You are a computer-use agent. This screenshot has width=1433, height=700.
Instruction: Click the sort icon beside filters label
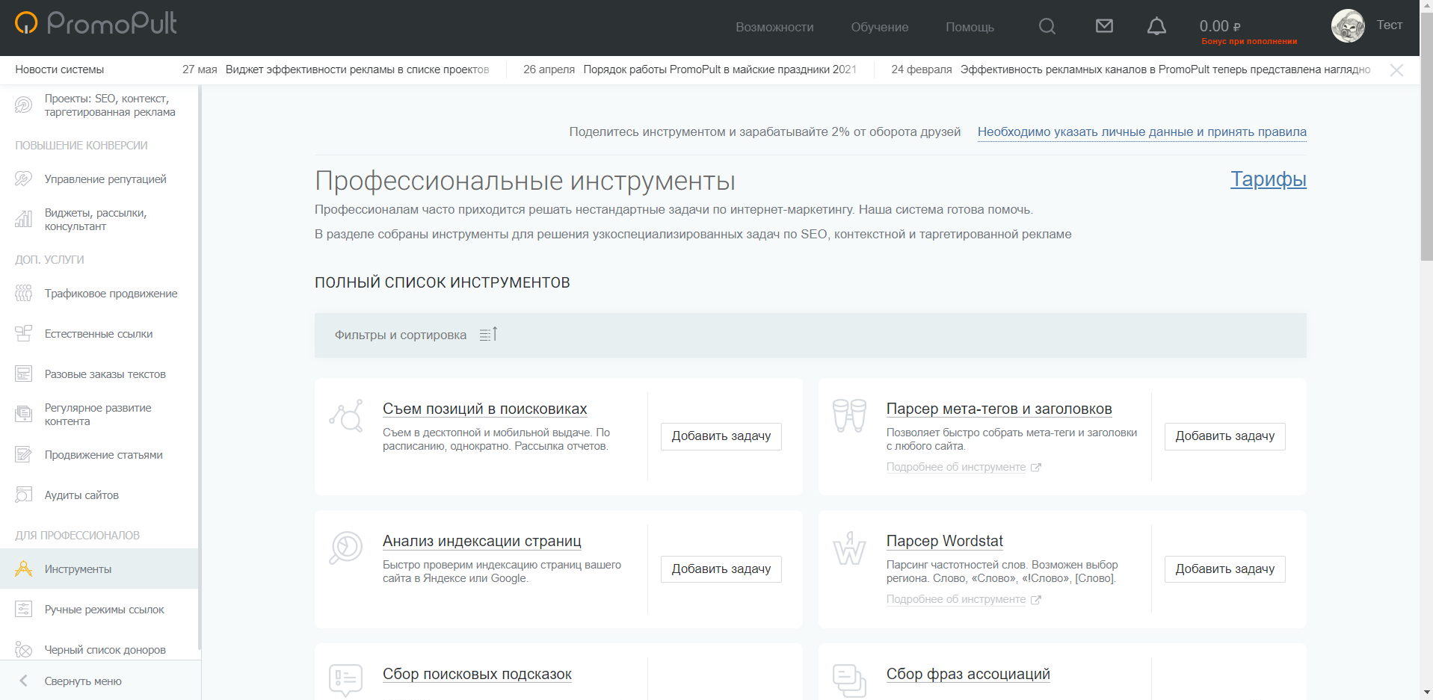pos(488,335)
